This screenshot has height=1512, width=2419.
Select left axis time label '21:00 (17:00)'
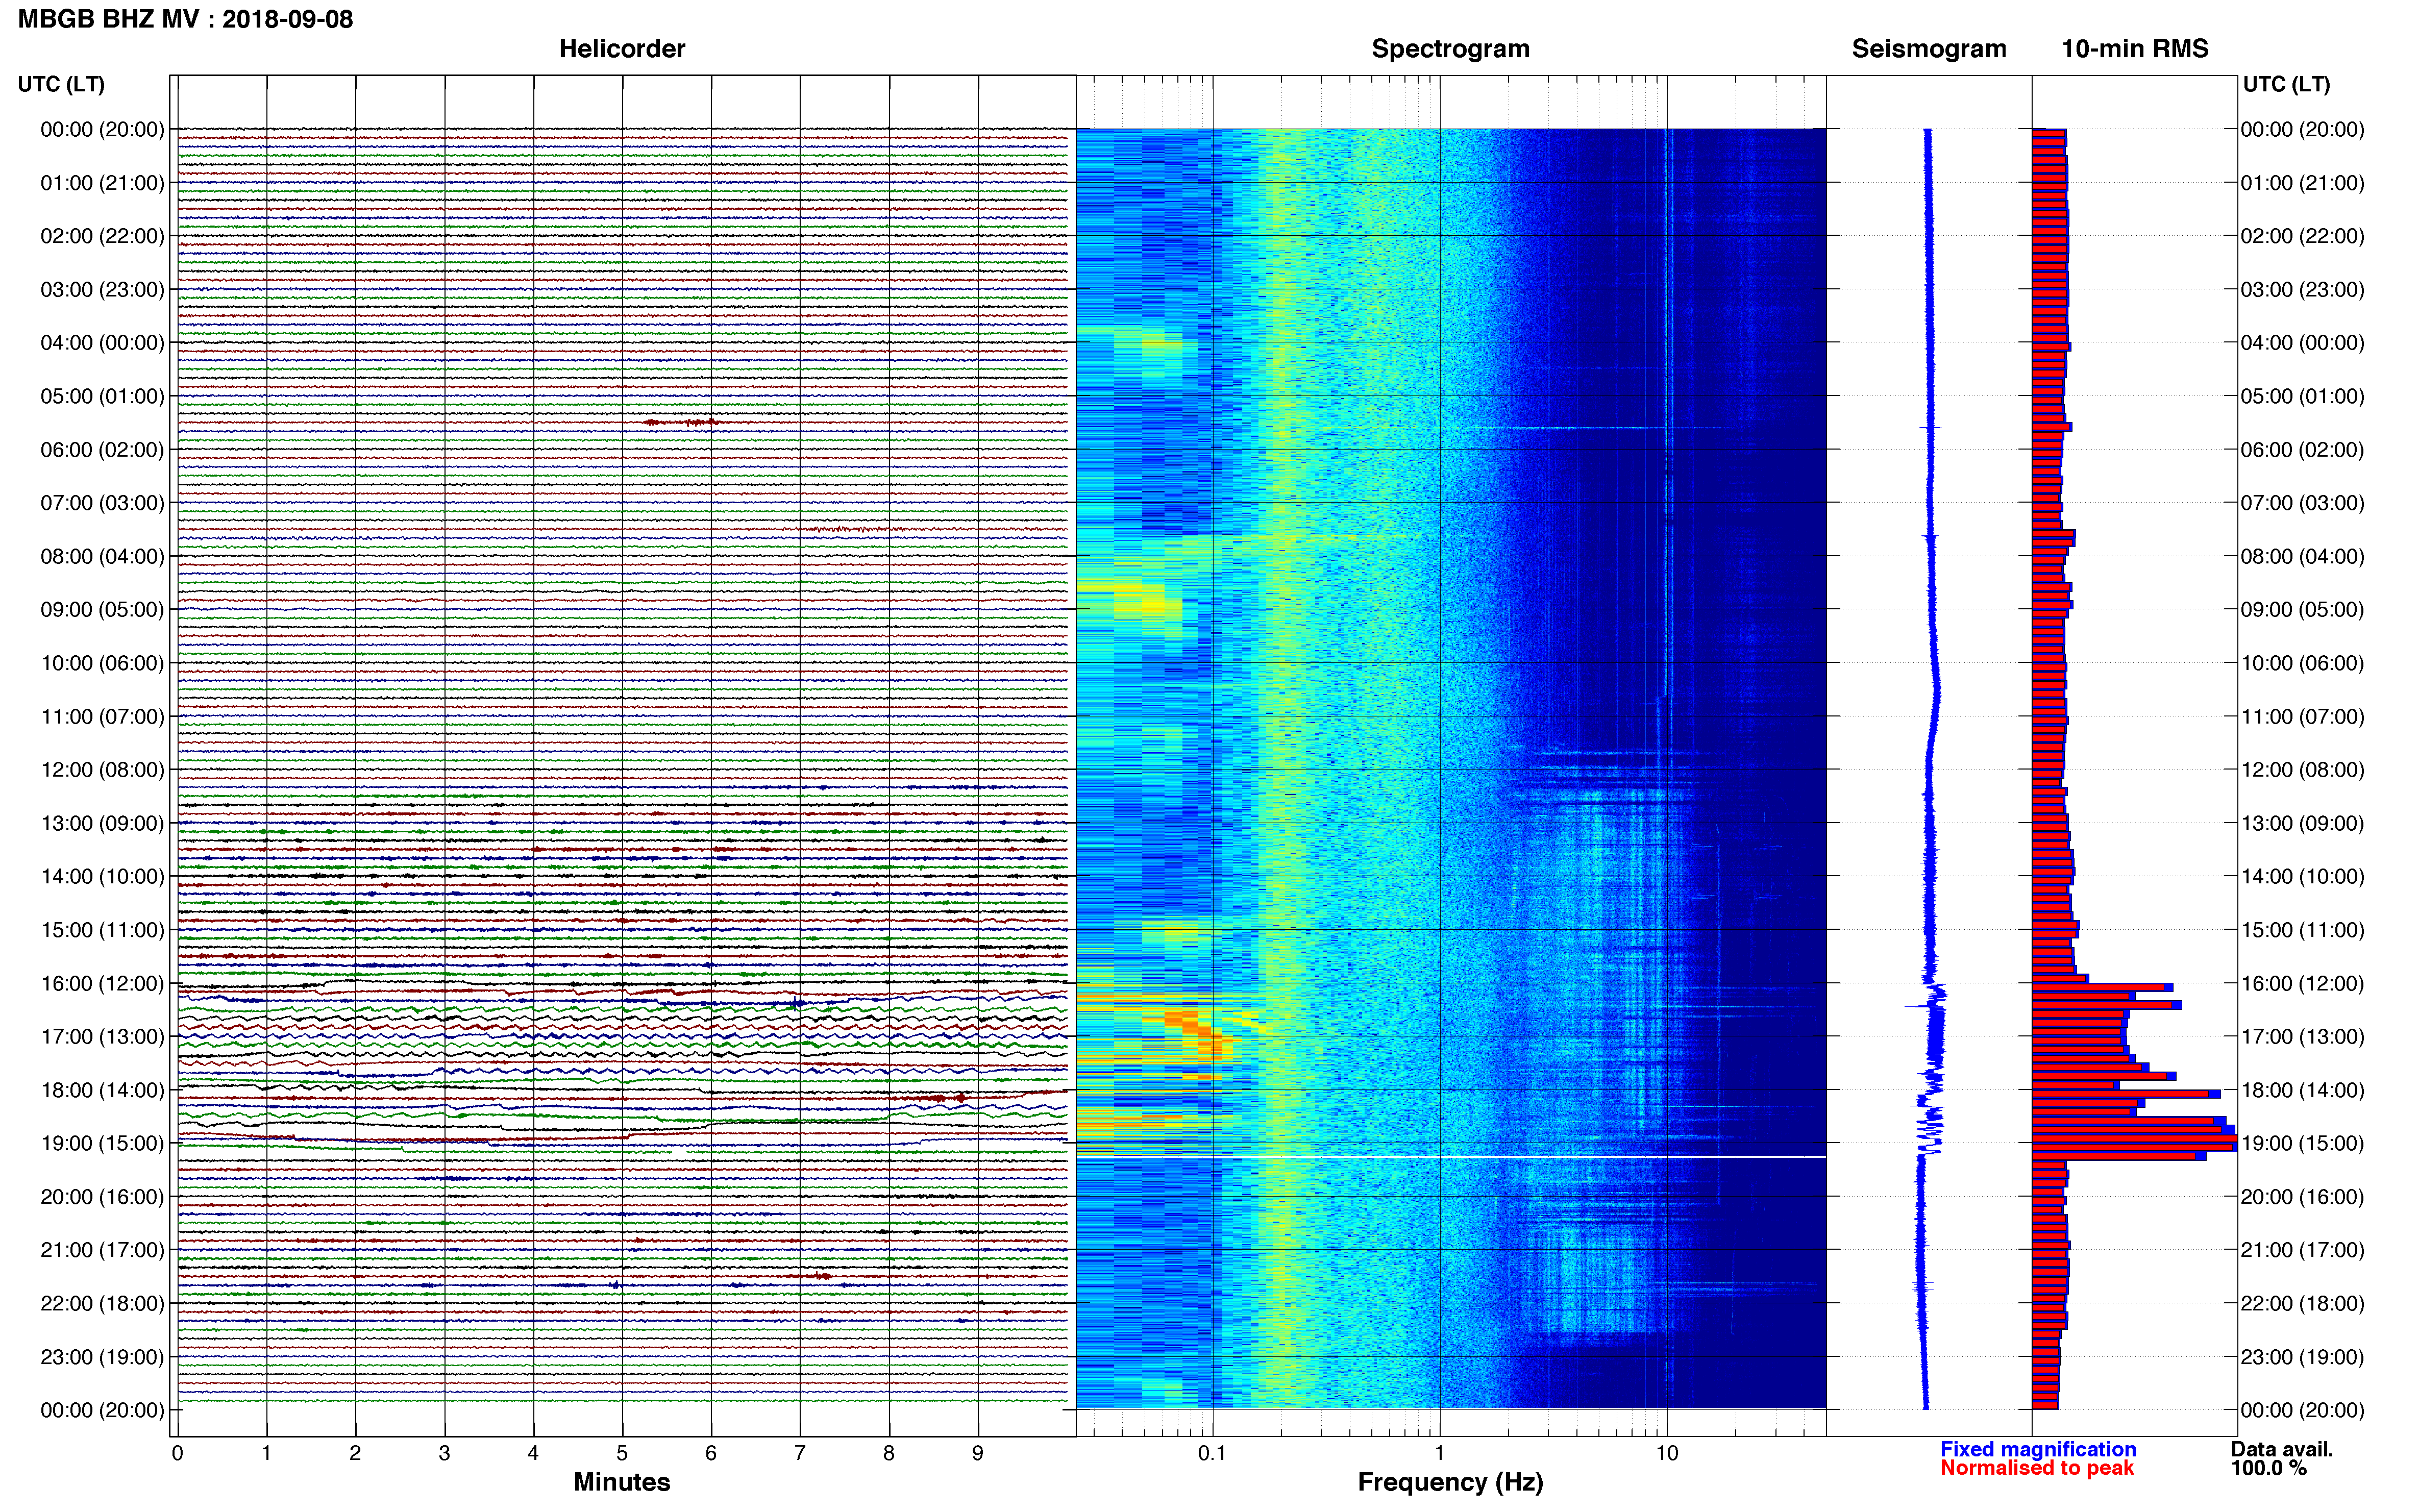(102, 1250)
